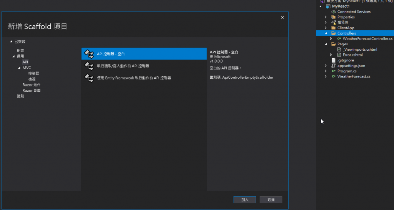Select WeatherForecast.cs file name
394x210 pixels.
[x=354, y=76]
